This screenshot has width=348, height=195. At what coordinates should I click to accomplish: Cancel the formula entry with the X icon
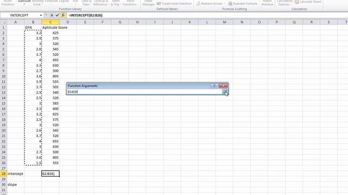(x=52, y=15)
